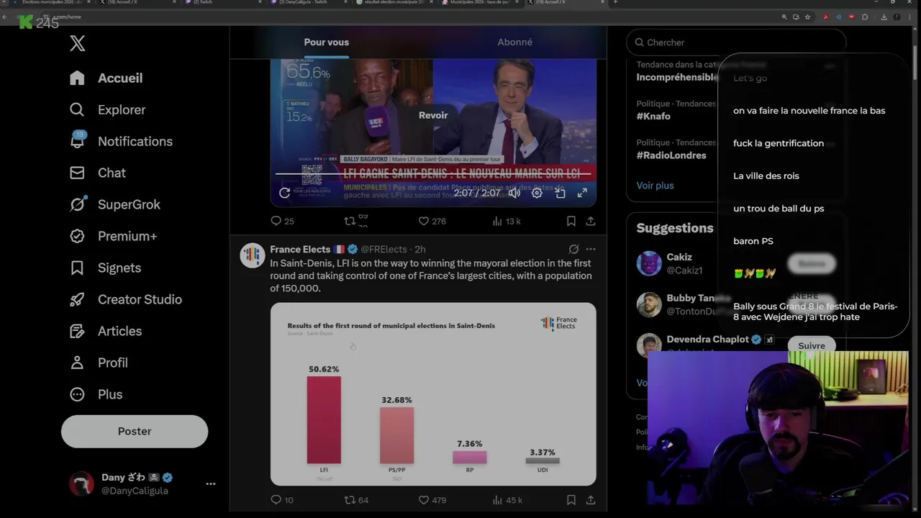Open Articles in the sidebar
921x518 pixels.
pyautogui.click(x=105, y=331)
